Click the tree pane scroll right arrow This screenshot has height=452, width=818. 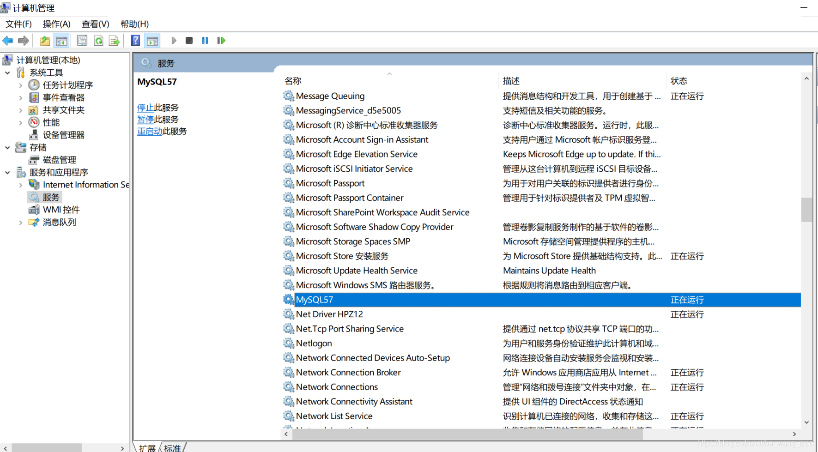tap(122, 448)
